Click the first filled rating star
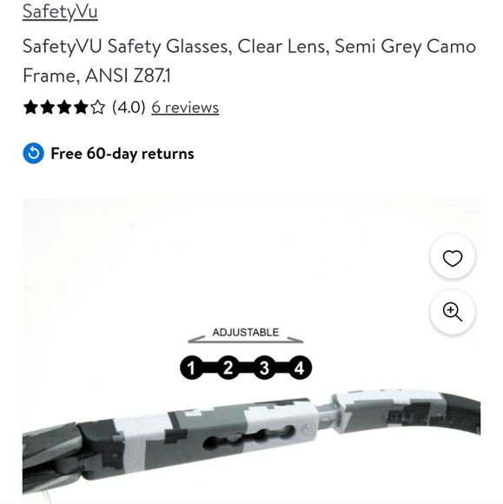The width and height of the screenshot is (503, 504). [31, 108]
